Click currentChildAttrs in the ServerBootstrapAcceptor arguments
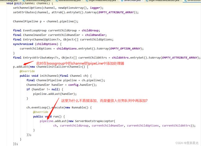The image size is (201, 146). pyautogui.click(x=176, y=126)
